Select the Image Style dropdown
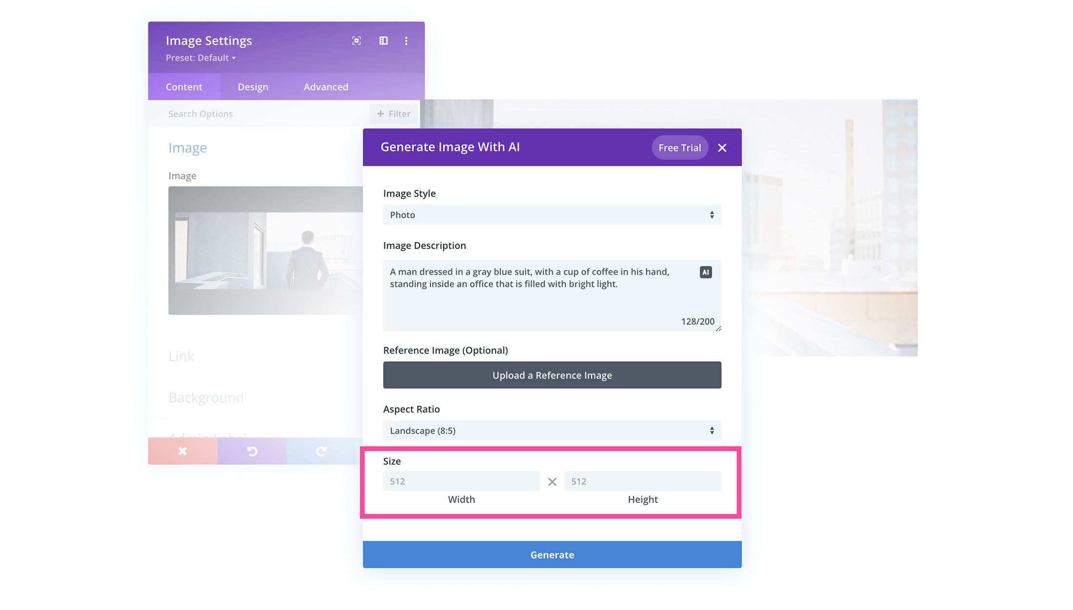 [552, 215]
